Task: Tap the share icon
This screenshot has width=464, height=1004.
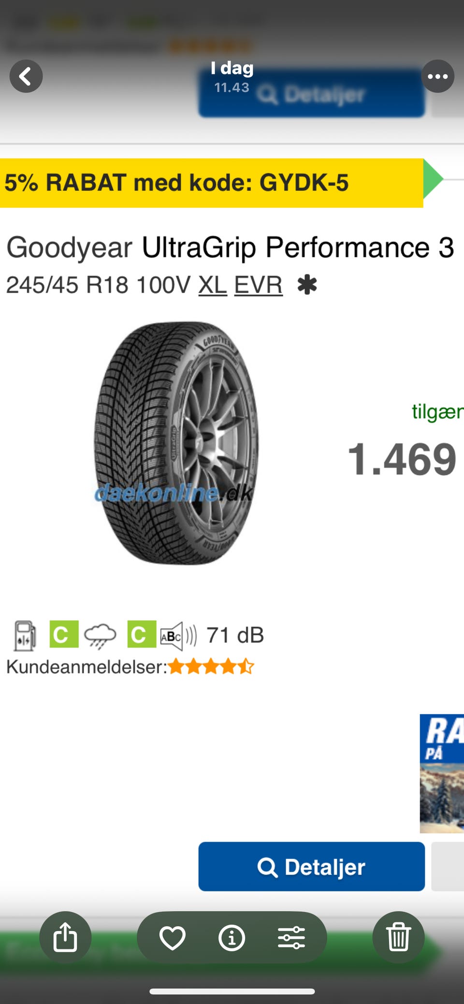Action: [x=65, y=937]
